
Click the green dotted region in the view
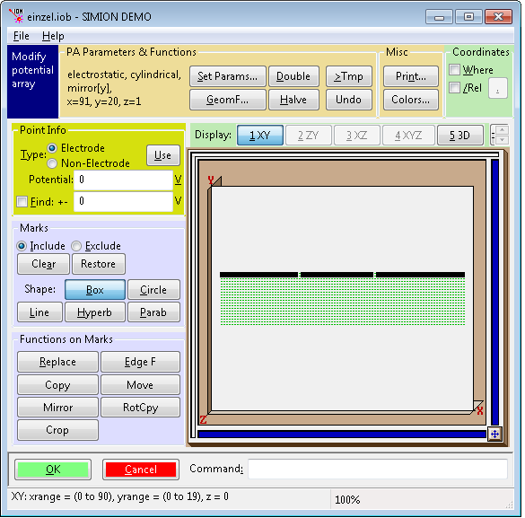342,302
